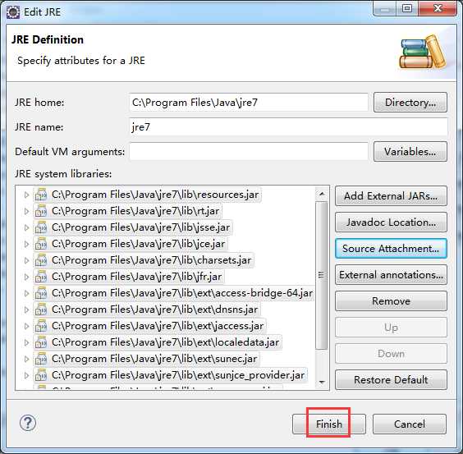The image size is (463, 454).
Task: Click the Finish button
Action: [x=329, y=424]
